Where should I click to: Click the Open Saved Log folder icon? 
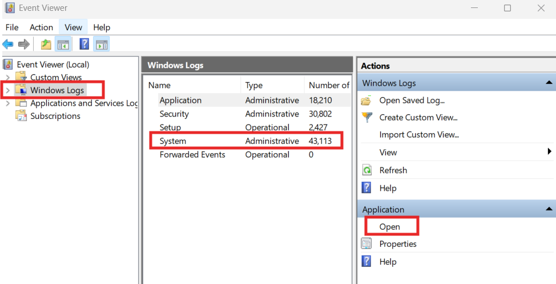click(366, 101)
